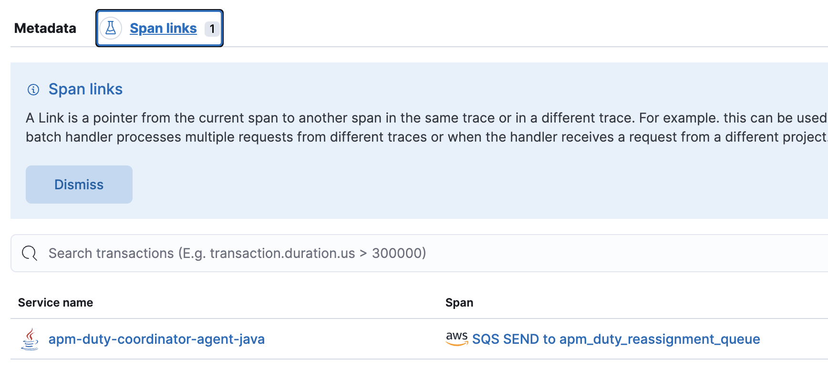Click the Java logo for apm-duty-coordinator-agent-java

point(29,339)
